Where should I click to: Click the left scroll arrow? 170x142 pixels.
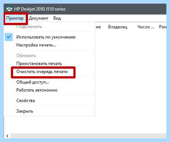pyautogui.click(x=7, y=136)
